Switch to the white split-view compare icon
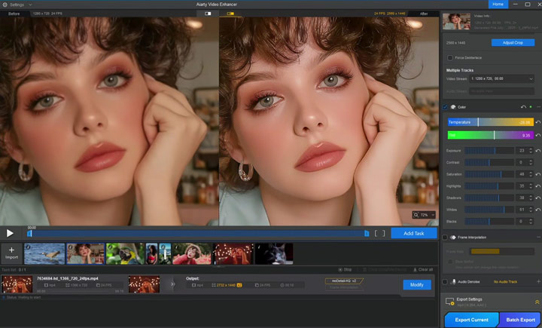The height and width of the screenshot is (328, 542). (x=208, y=14)
